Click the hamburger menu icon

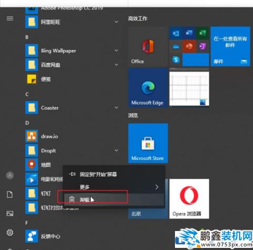click(x=10, y=18)
